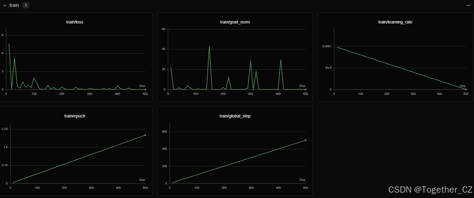474x198 pixels.
Task: Click the 2.25 y-axis label in epoch chart
Action: tap(4, 129)
